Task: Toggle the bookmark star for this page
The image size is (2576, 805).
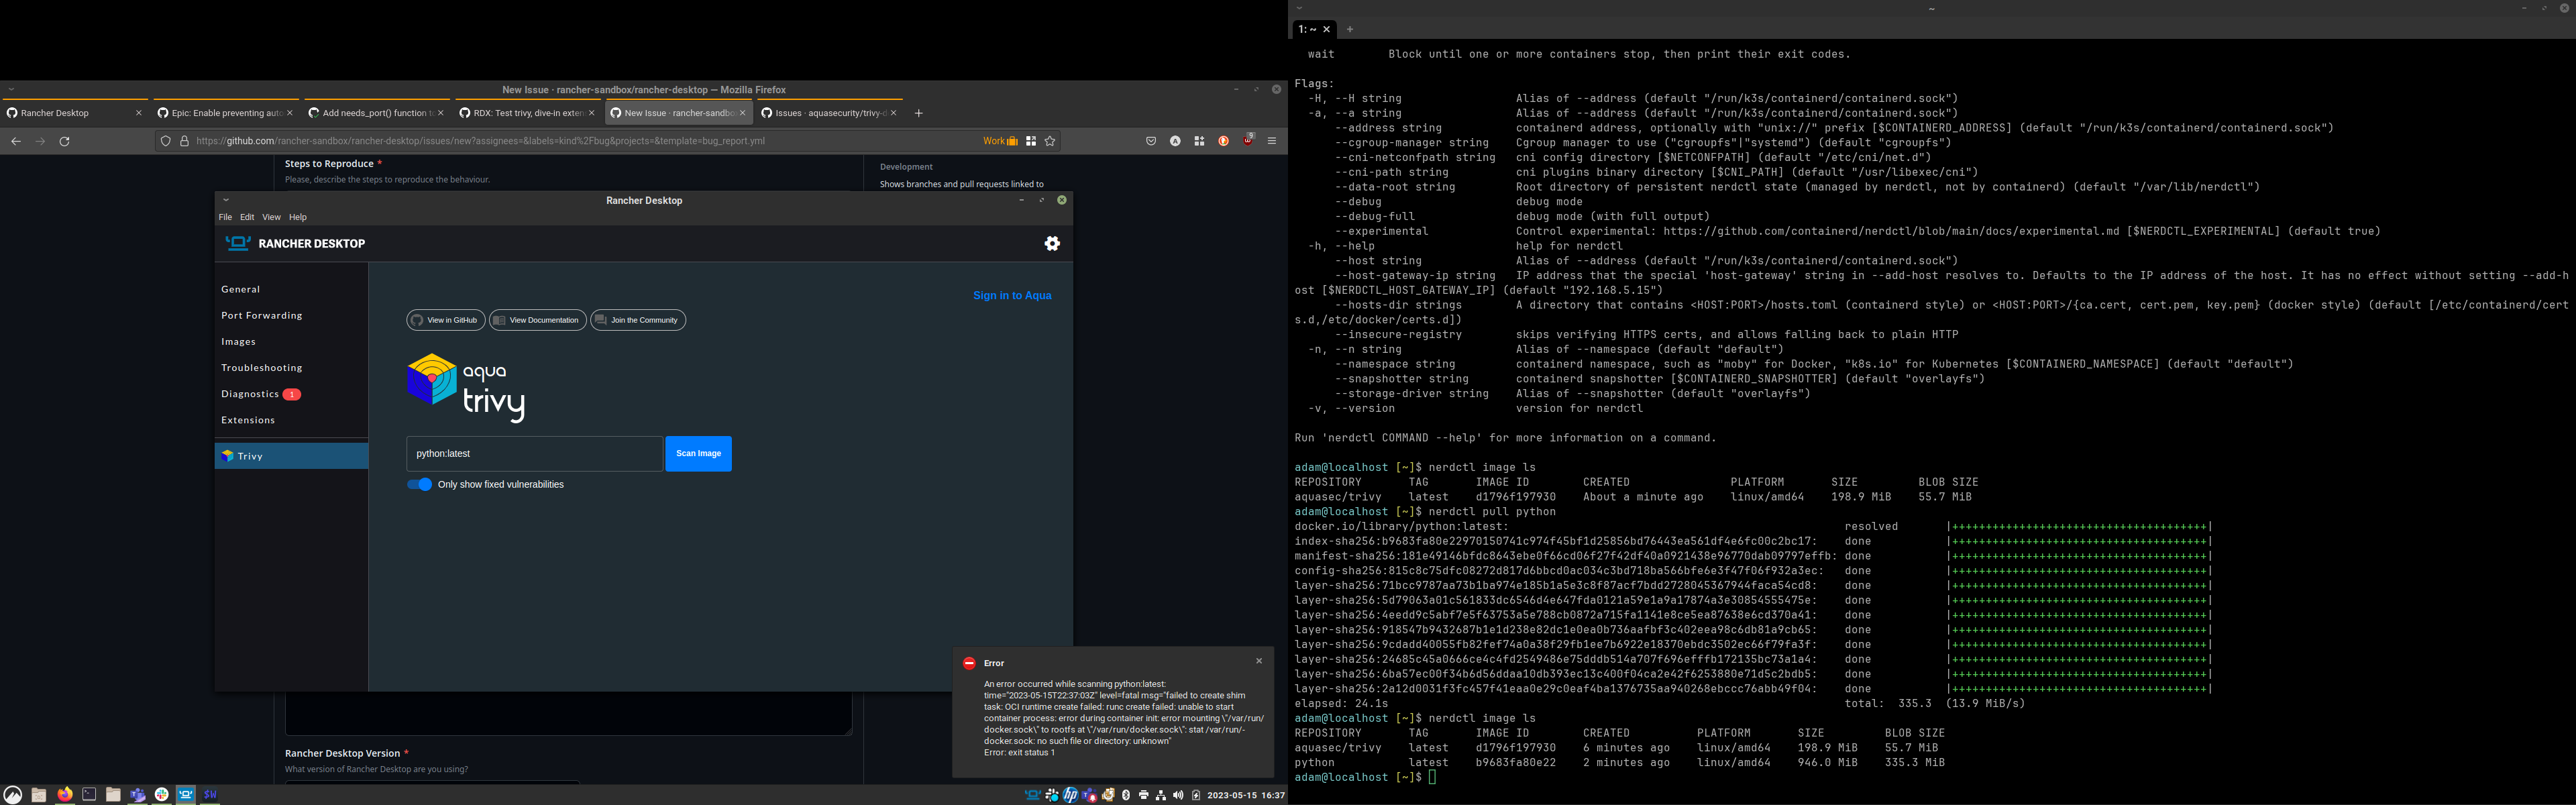Action: point(1049,141)
